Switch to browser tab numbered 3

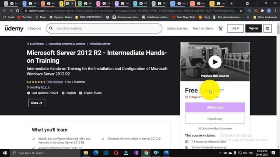tap(48, 3)
